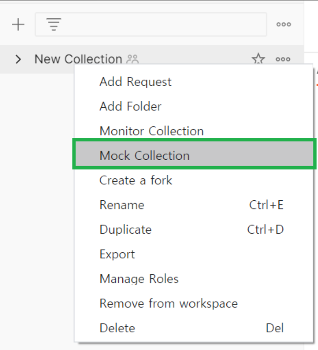
Task: Choose Add Request from context menu
Action: (x=194, y=82)
